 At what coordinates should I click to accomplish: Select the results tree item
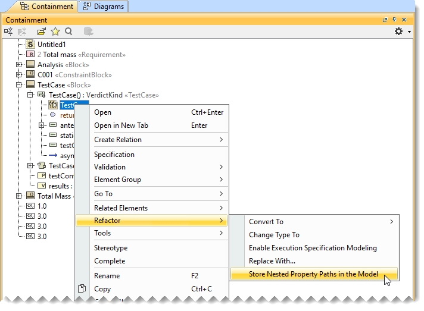click(58, 186)
